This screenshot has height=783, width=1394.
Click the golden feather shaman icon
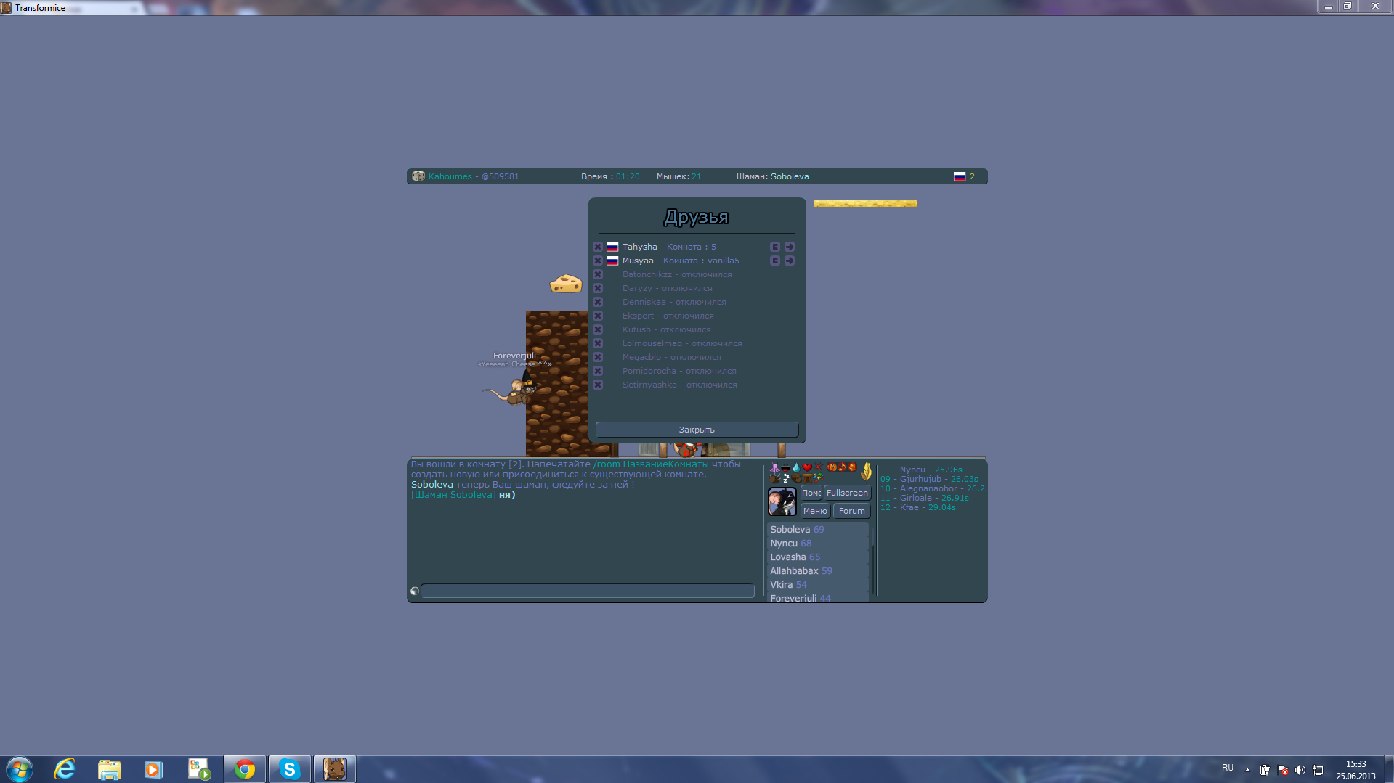[x=866, y=472]
